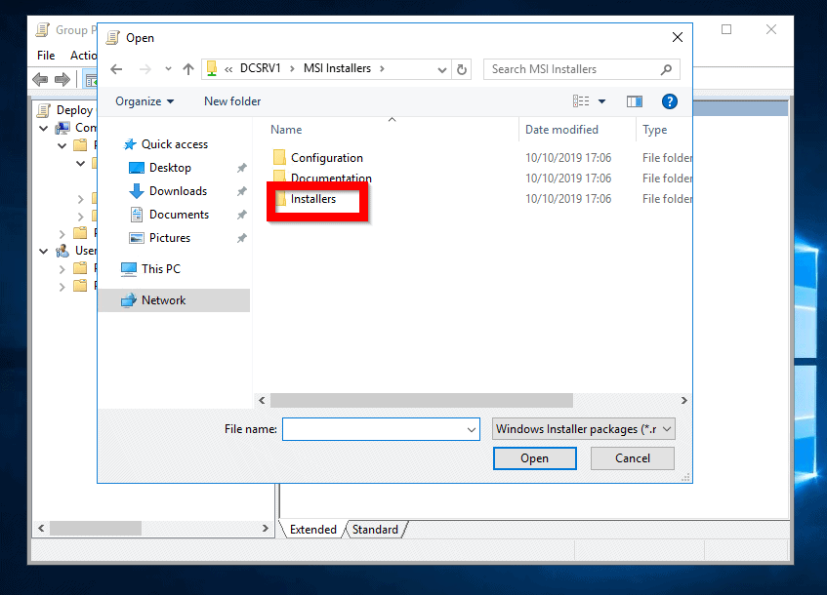The width and height of the screenshot is (827, 595).
Task: Cancel the Open dialog
Action: click(x=632, y=457)
